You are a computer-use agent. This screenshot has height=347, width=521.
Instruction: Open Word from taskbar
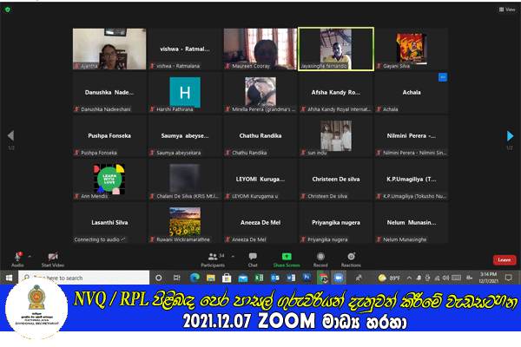click(291, 278)
